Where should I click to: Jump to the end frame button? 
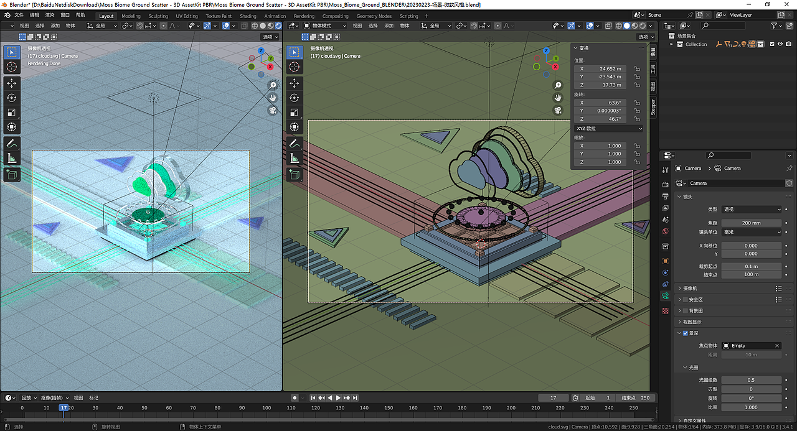tap(355, 397)
